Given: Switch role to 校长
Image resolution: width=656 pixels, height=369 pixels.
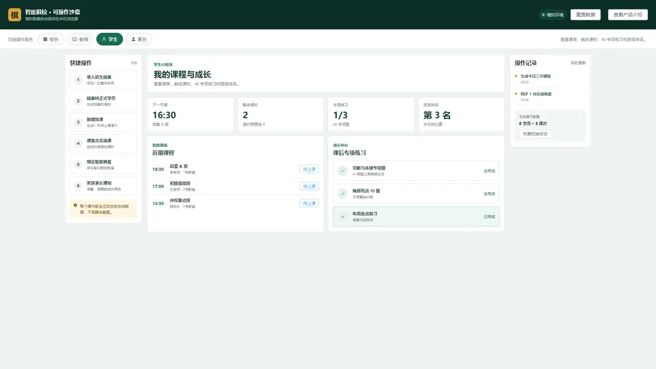Looking at the screenshot, I should point(51,40).
